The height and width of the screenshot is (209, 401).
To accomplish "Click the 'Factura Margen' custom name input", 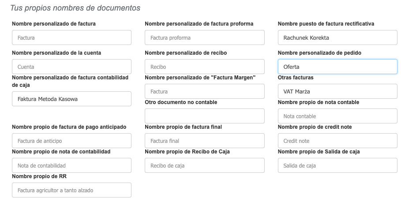I will coord(204,91).
